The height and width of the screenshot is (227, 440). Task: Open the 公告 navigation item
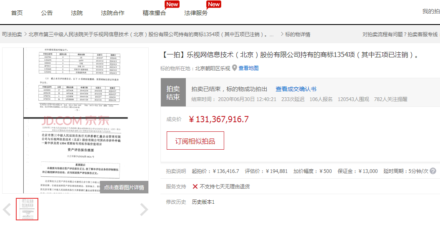(47, 12)
